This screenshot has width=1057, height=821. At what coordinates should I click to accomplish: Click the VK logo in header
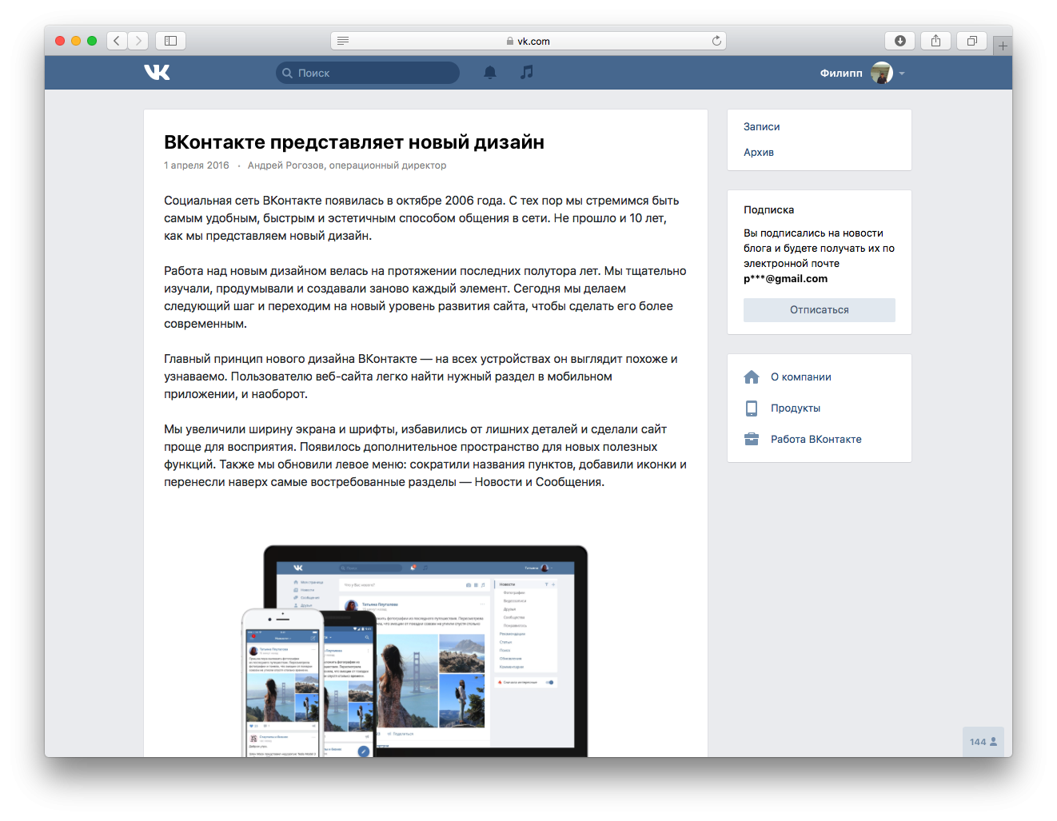pos(157,73)
